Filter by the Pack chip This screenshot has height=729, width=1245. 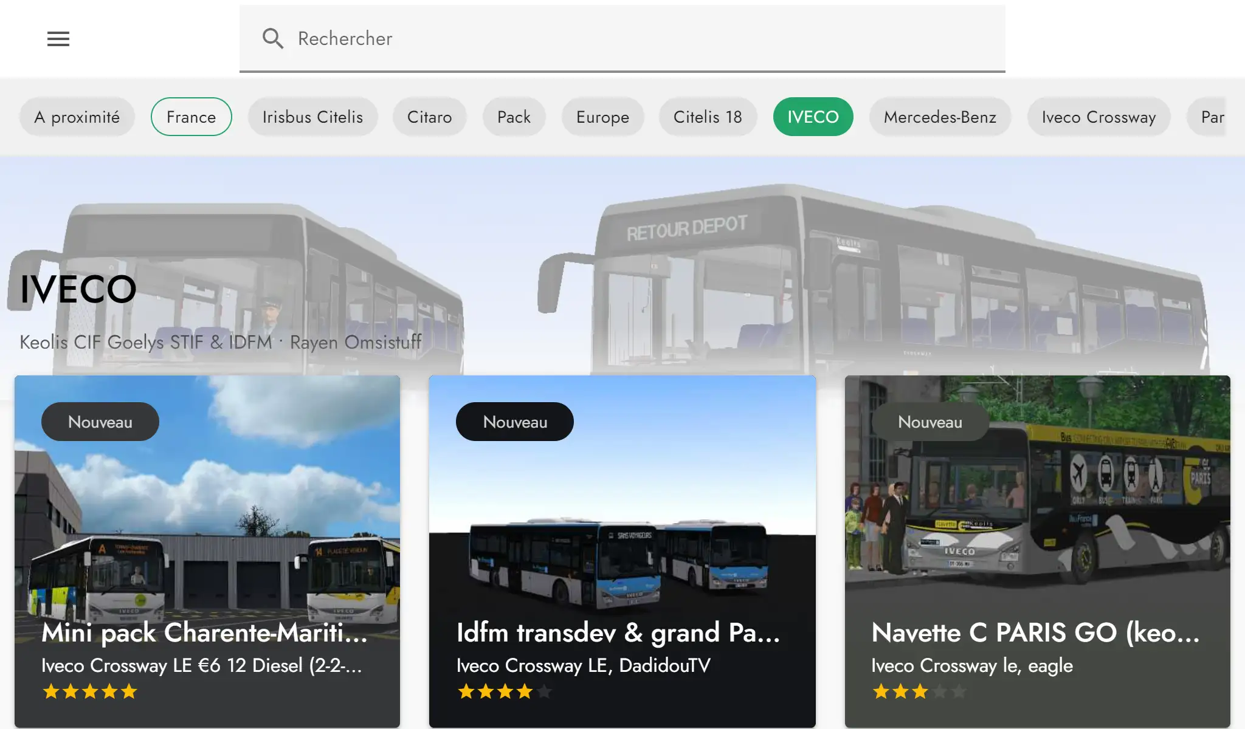(x=514, y=117)
